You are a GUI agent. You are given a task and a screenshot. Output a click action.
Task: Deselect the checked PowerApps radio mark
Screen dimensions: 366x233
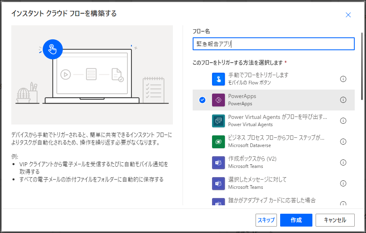tap(202, 100)
